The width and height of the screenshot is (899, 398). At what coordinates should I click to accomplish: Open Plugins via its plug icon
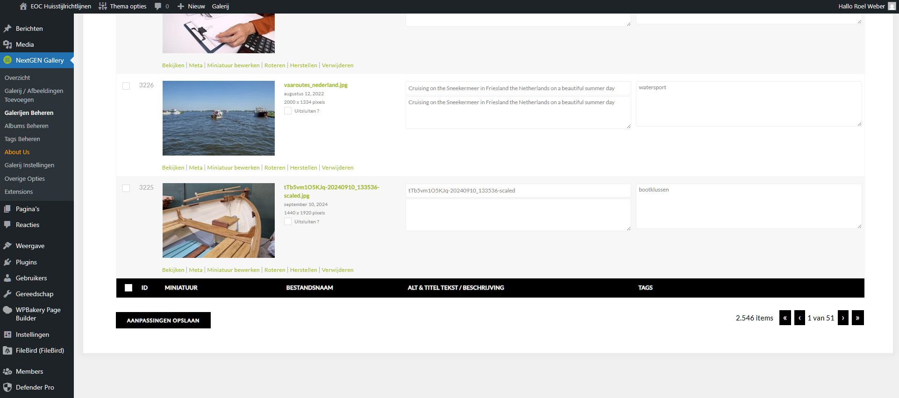(7, 262)
